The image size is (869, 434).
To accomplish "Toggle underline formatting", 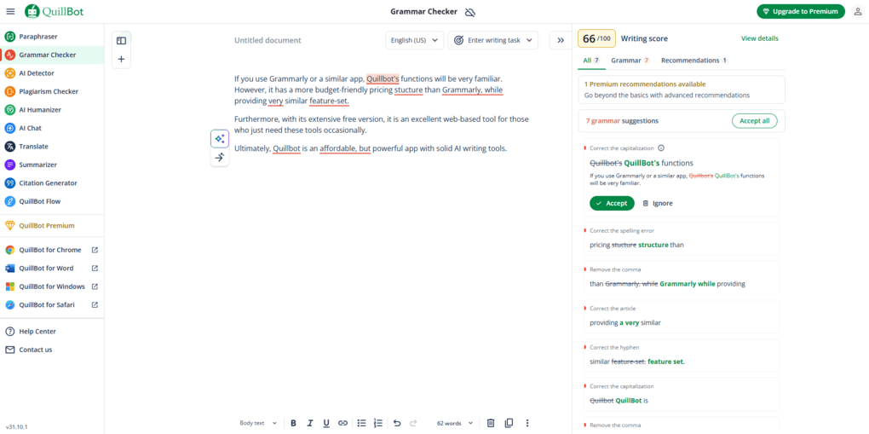I will tap(326, 423).
